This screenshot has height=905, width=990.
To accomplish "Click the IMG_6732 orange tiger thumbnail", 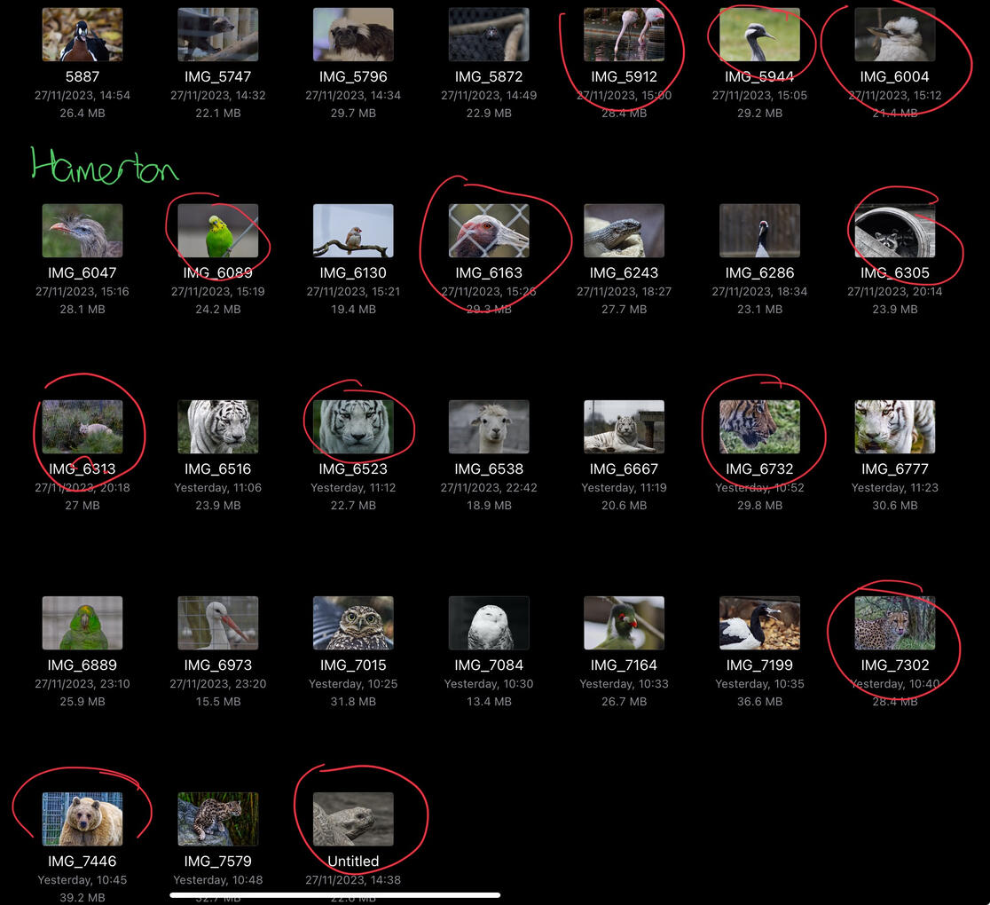I will point(759,427).
